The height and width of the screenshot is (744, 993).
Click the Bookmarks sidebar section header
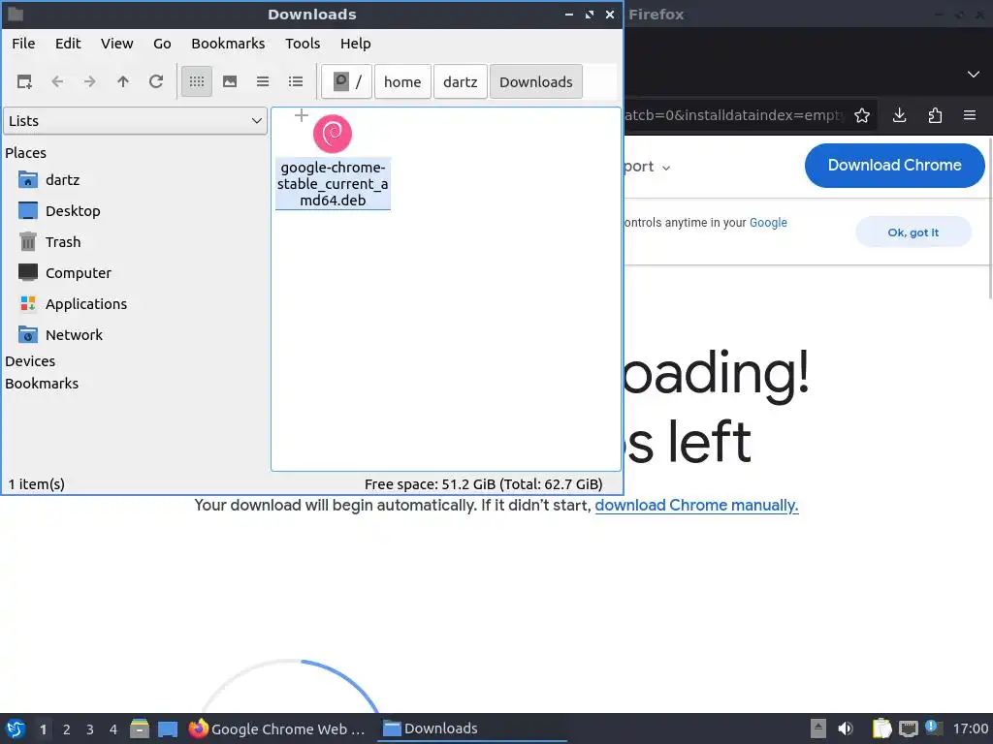(42, 384)
